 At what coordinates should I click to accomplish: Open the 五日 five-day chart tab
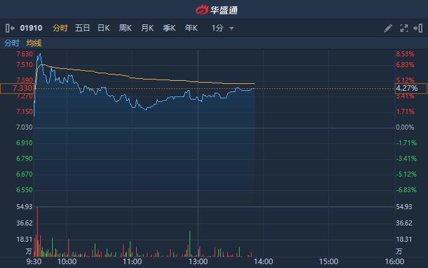tap(82, 28)
